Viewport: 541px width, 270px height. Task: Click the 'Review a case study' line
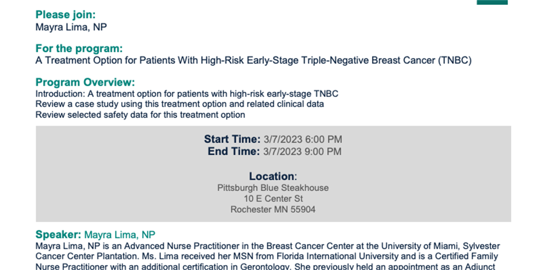[179, 104]
